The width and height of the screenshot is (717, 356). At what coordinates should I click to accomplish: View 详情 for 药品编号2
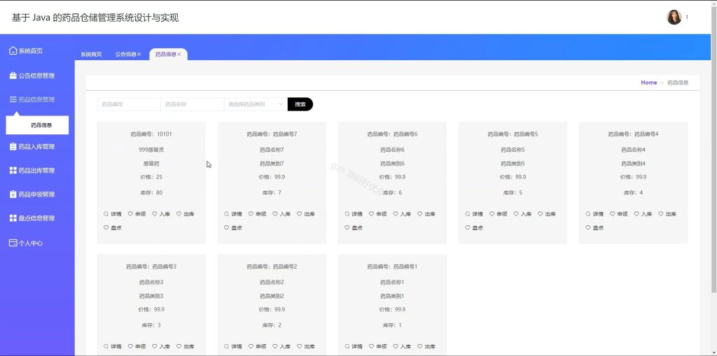tap(232, 346)
